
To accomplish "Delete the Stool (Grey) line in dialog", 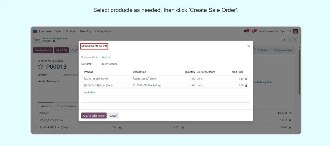I will pos(246,86).
